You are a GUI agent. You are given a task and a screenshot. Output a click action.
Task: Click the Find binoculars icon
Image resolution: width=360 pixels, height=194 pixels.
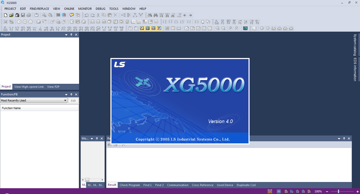[150, 15]
